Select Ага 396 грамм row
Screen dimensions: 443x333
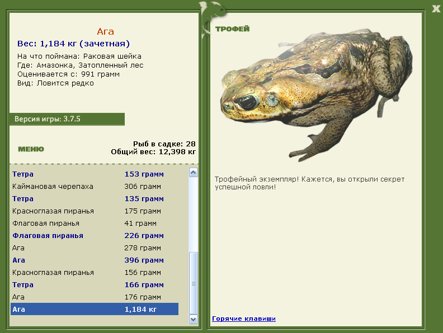95,260
